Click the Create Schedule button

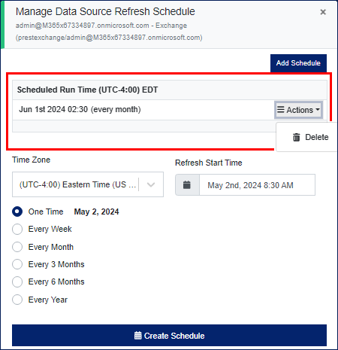(x=169, y=336)
